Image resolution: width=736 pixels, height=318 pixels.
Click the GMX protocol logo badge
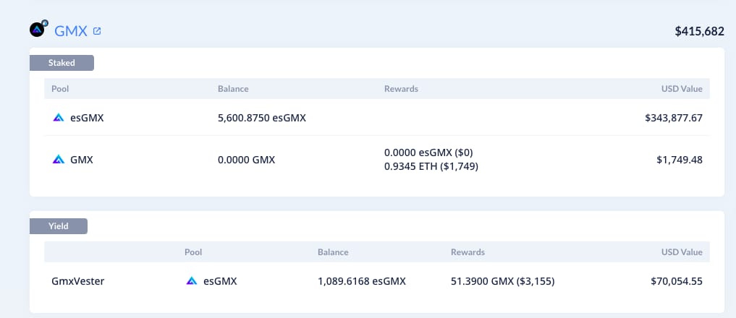tap(38, 29)
